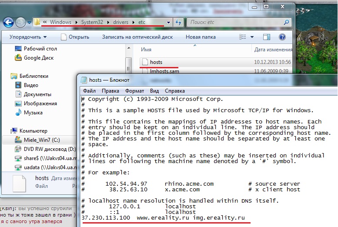Select Windows in the address path
Image resolution: width=338 pixels, height=227 pixels.
pos(60,22)
